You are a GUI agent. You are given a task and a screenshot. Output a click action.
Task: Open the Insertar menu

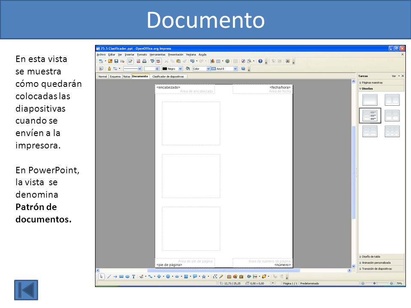click(x=129, y=55)
